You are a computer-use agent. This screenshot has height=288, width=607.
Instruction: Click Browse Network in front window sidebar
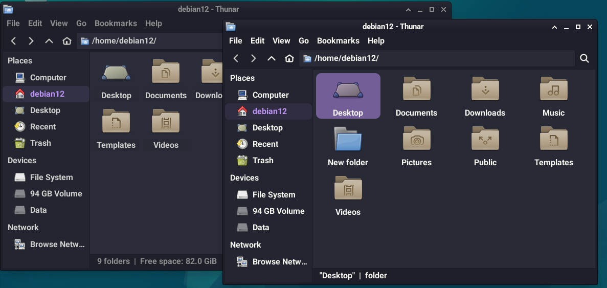tap(268, 262)
